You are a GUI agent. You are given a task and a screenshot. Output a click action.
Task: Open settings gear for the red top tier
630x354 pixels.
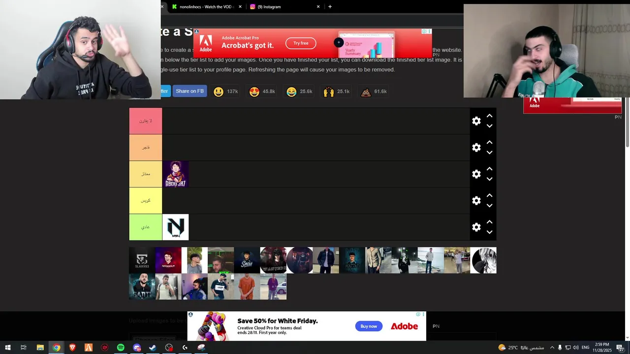coord(476,121)
